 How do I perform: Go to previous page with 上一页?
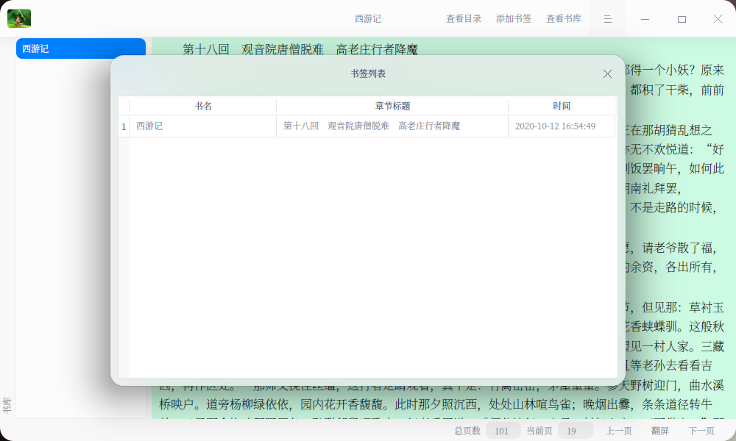(619, 431)
